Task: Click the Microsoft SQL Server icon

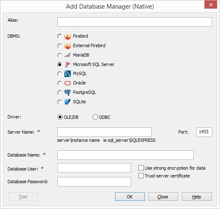Action: pyautogui.click(x=68, y=64)
